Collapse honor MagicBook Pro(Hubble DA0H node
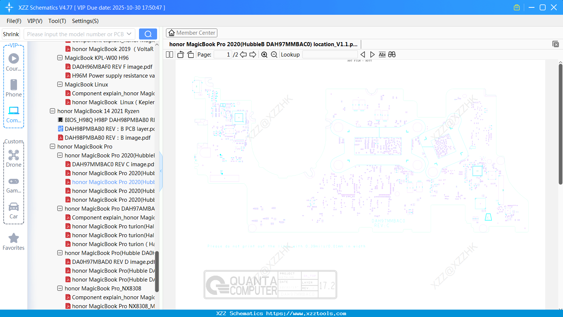 (x=60, y=253)
